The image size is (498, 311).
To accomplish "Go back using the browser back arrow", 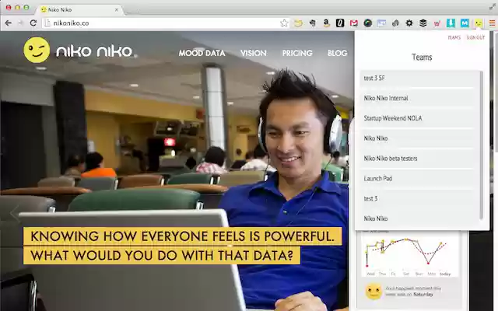I will (9, 23).
